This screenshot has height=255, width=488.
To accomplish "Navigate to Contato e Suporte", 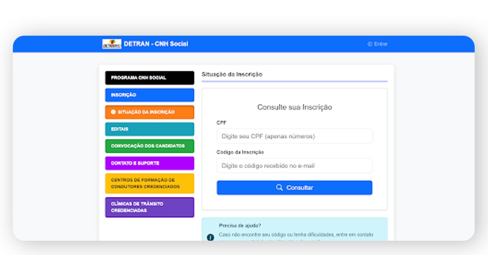I will tap(150, 163).
